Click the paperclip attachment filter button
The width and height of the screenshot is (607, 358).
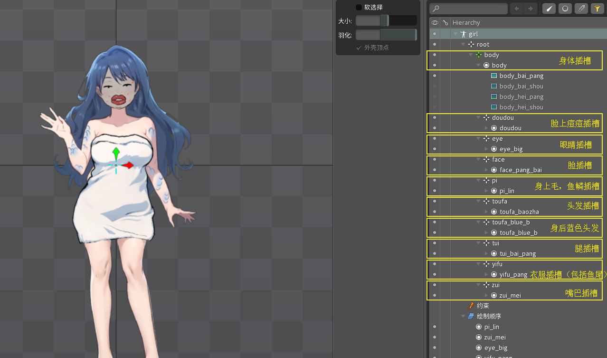581,9
